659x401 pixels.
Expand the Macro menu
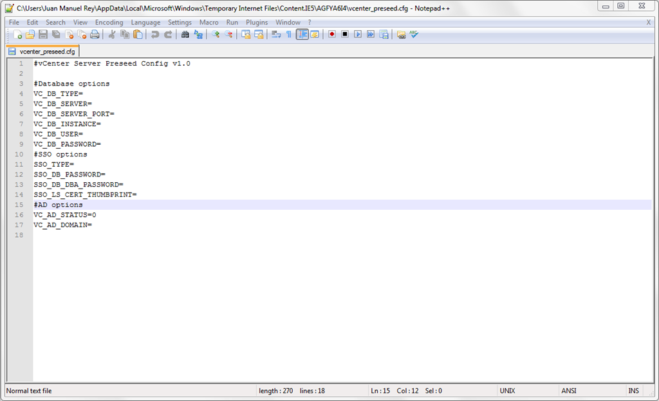(209, 23)
